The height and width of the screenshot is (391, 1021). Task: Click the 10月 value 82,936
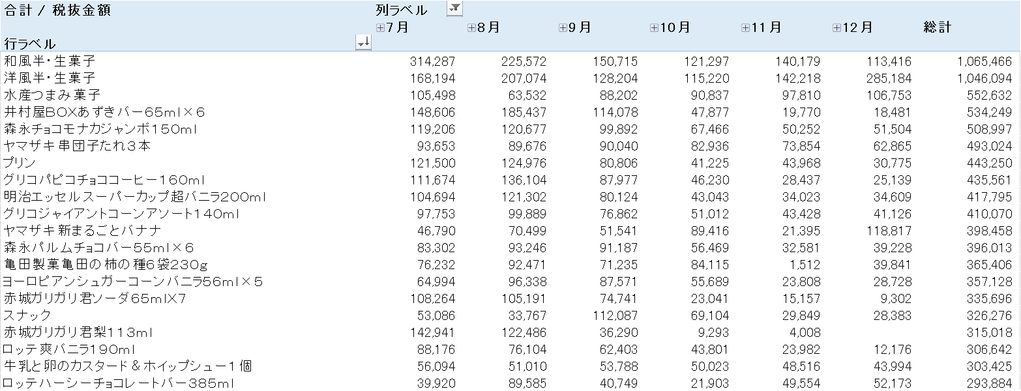710,146
